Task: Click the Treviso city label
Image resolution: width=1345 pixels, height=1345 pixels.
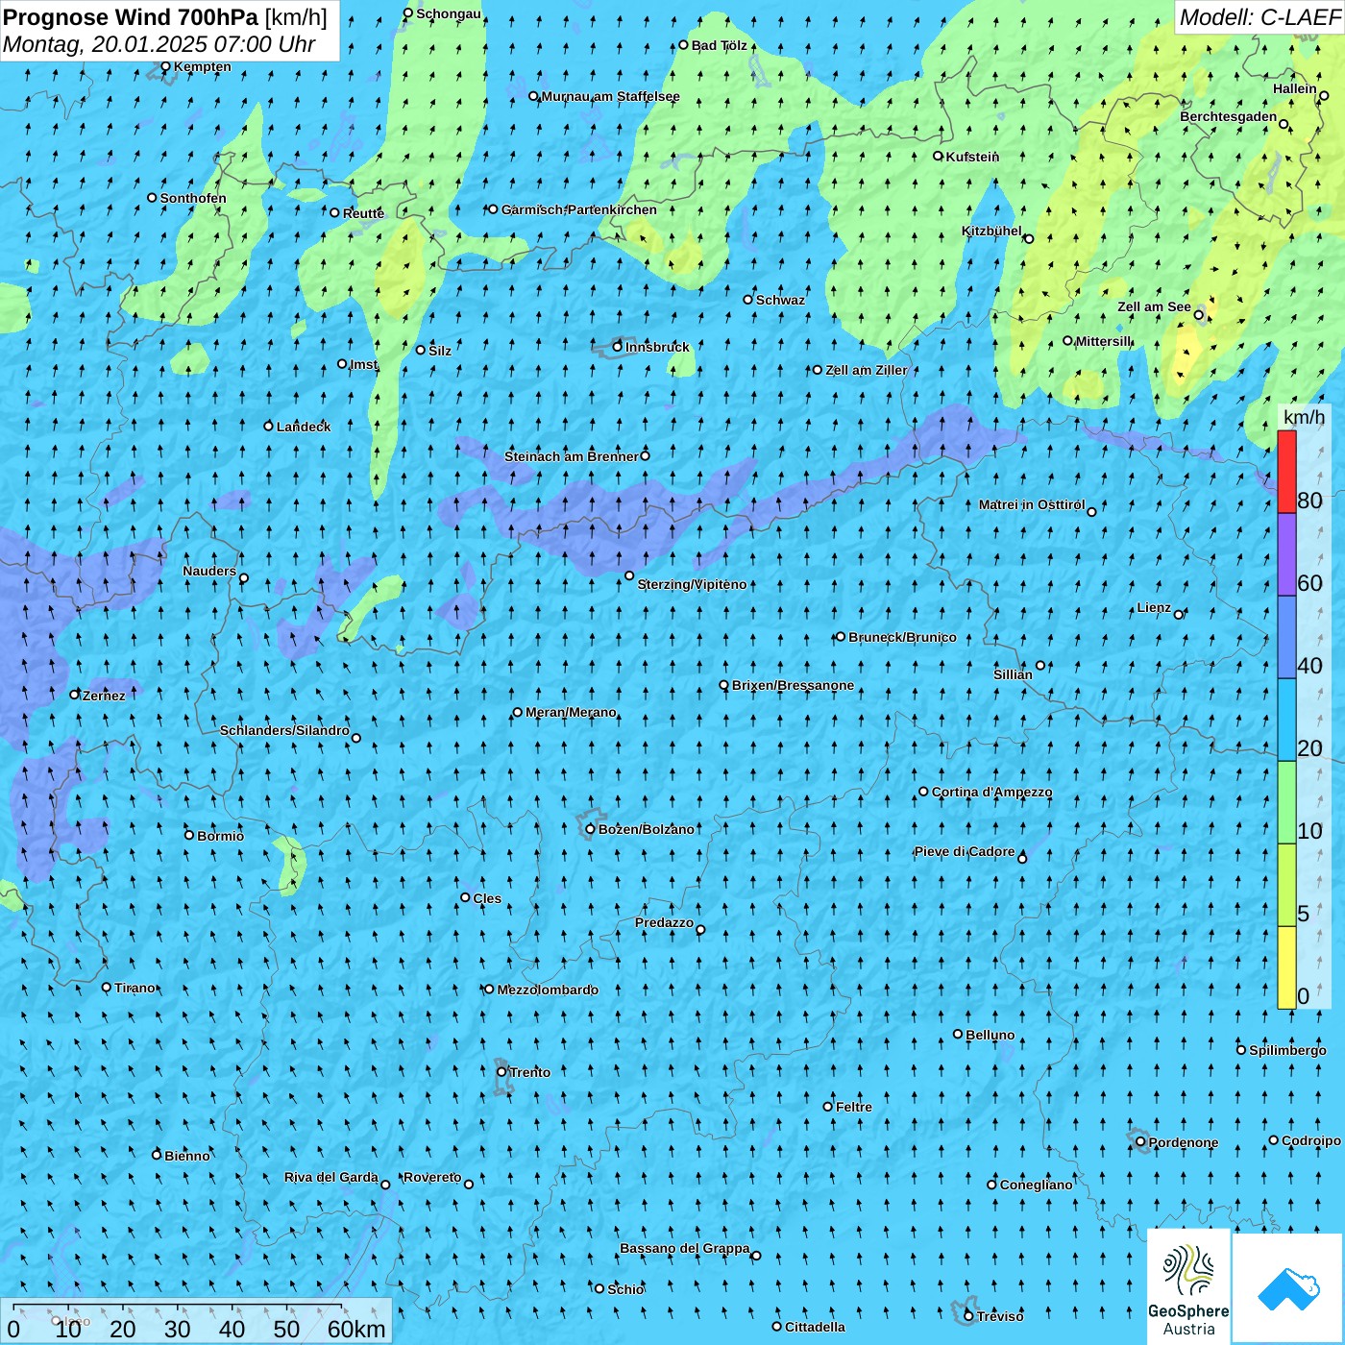Action: click(x=1000, y=1316)
